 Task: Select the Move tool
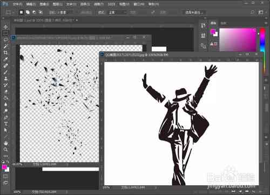click(6, 27)
